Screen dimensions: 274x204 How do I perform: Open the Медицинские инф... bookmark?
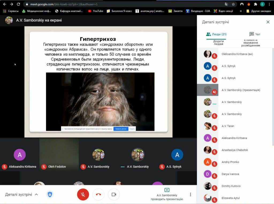click(36, 11)
